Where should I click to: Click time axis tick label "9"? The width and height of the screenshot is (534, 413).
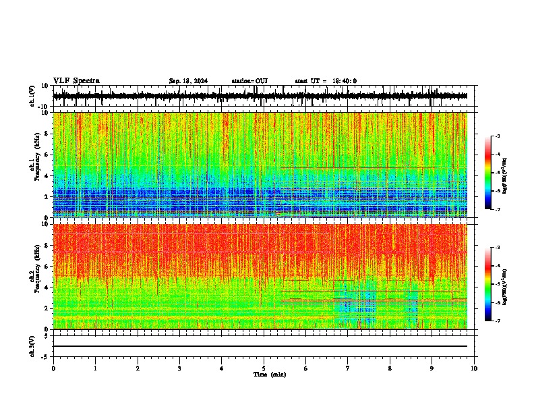point(432,368)
